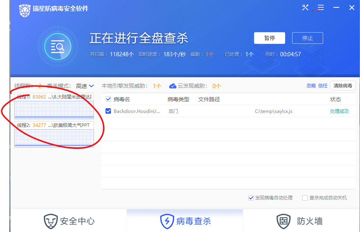Image resolution: width=360 pixels, height=232 pixels.
Task: Open the 高速 scan mode dropdown
Action: coord(85,86)
